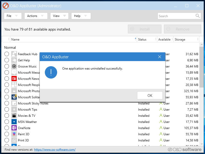The height and width of the screenshot is (154, 205).
Task: Click the MSN Weather app name
Action: [x=27, y=122]
